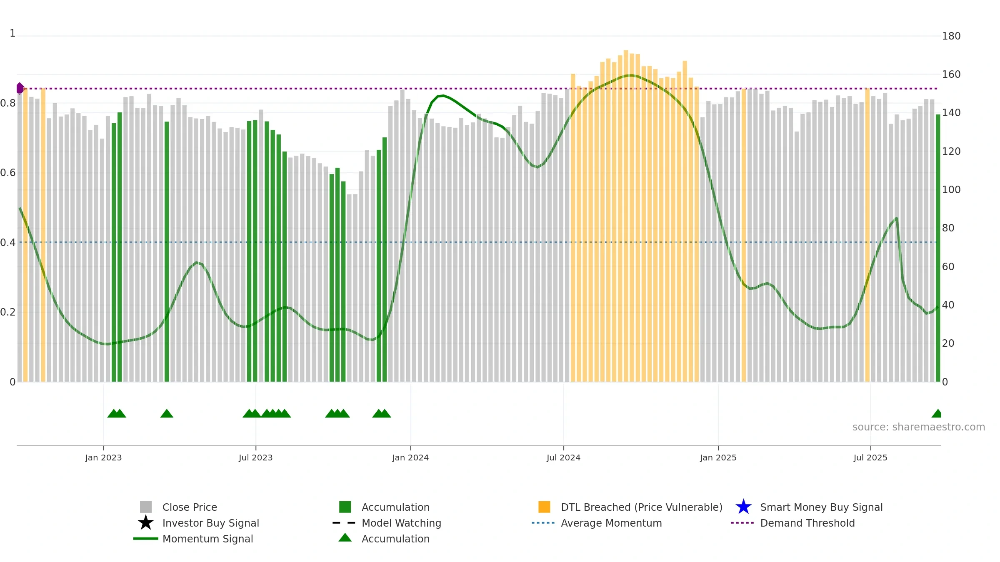The width and height of the screenshot is (1000, 562).
Task: Toggle DTL Breached (Price Vulnerable) legend label
Action: click(642, 507)
